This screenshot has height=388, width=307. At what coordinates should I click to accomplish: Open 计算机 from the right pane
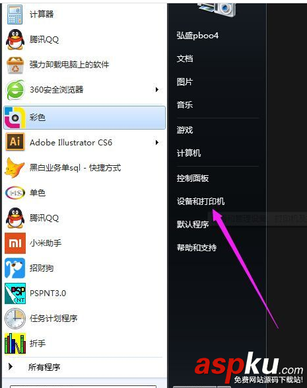pos(189,153)
